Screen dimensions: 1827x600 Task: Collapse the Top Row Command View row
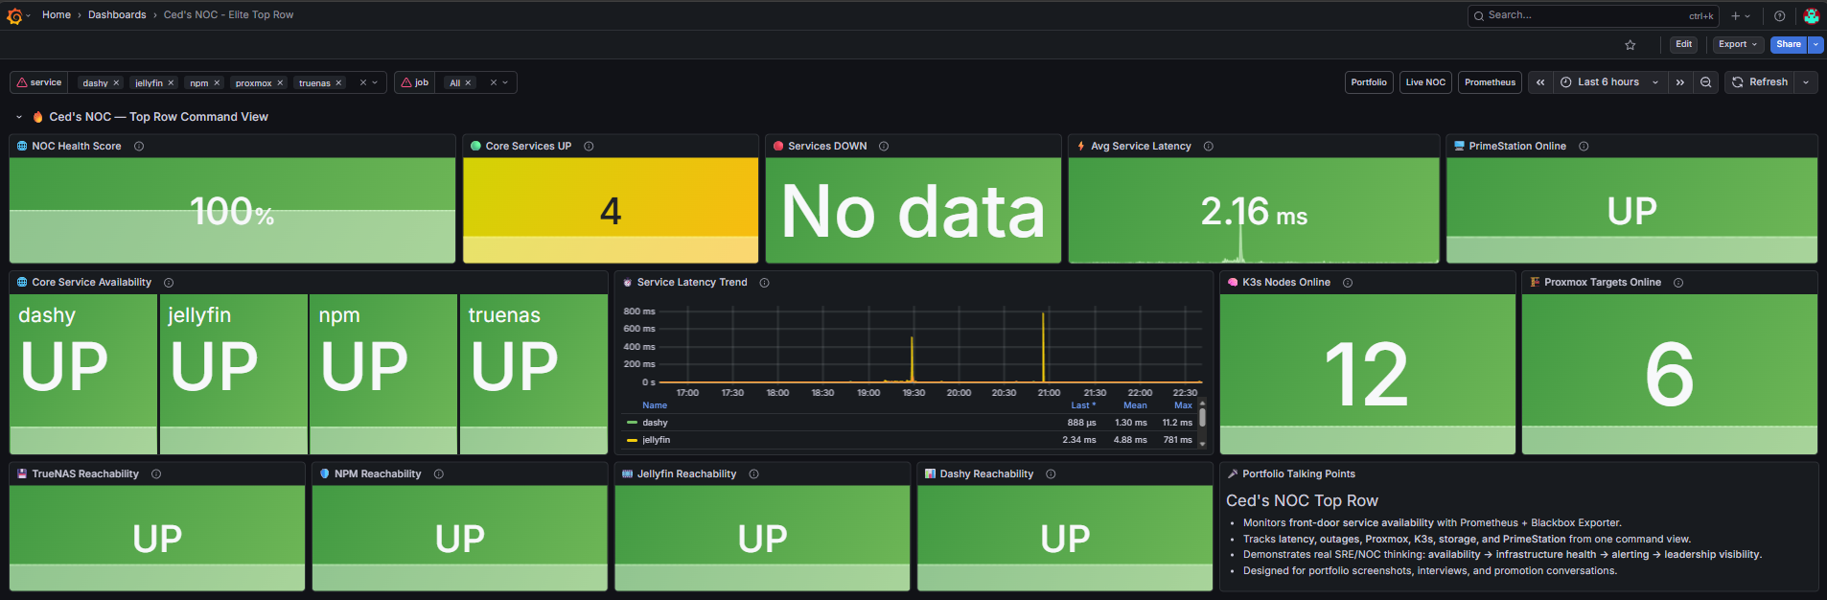19,117
